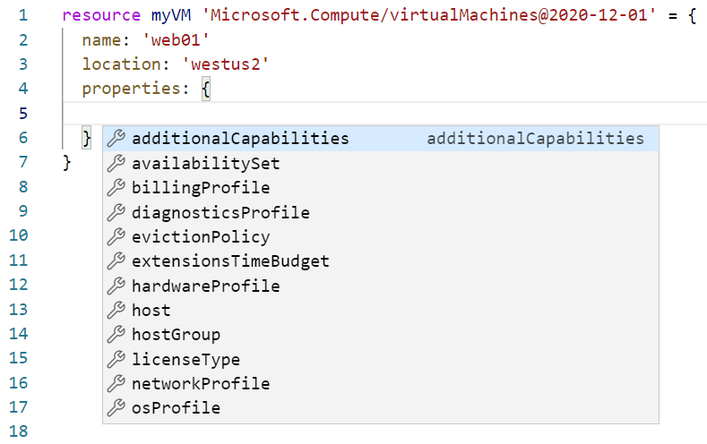707x444 pixels.
Task: Insert the licenseType completion
Action: coord(185,360)
